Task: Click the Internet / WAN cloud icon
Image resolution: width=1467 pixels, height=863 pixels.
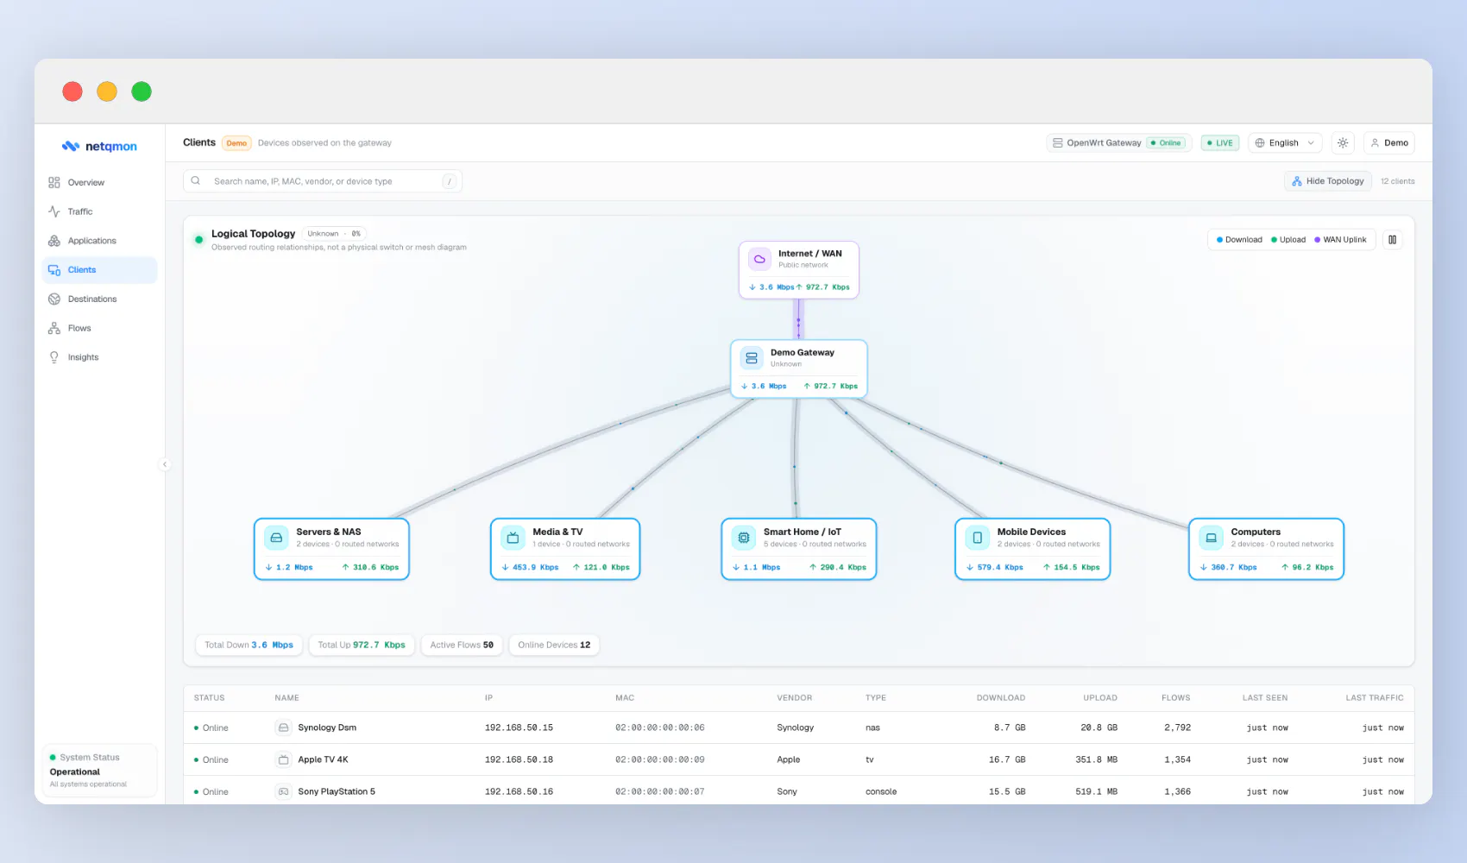Action: coord(759,259)
